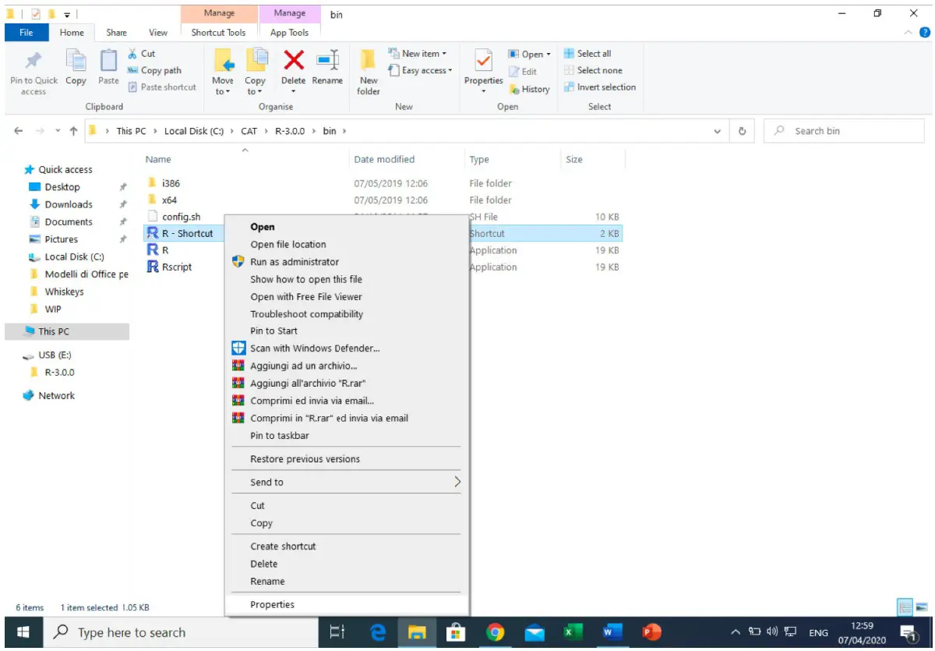Image resolution: width=935 pixels, height=651 pixels.
Task: Click the Rename icon in the ribbon
Action: coord(327,70)
